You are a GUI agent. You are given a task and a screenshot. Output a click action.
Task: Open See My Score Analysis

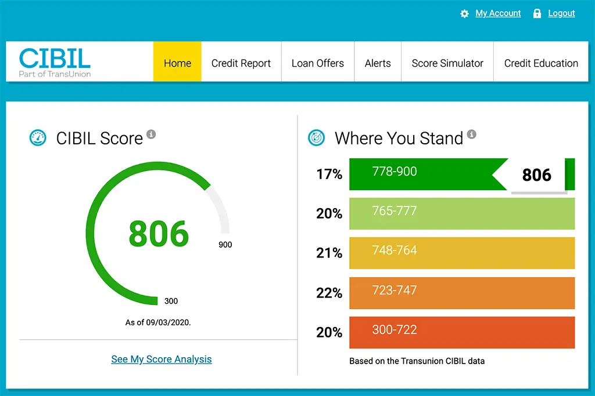point(161,359)
